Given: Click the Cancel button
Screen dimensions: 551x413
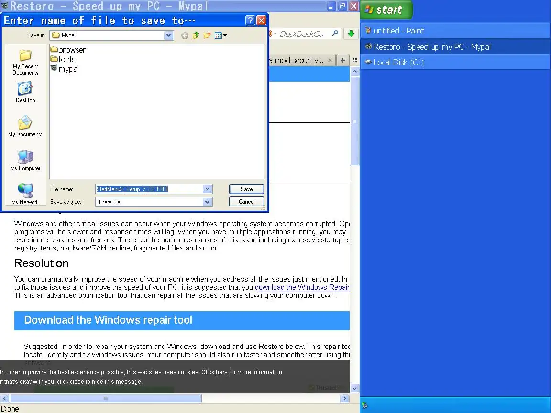Looking at the screenshot, I should 246,202.
